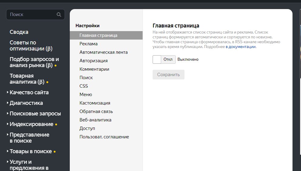Open the Доступ settings tab
The height and width of the screenshot is (171, 301).
click(x=106, y=128)
